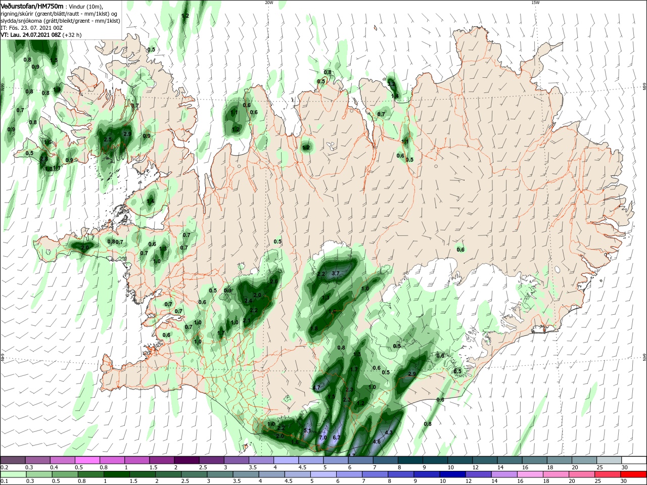Select upper snow scale swatch between 0.2 and 0.3
The height and width of the screenshot is (485, 647).
pos(13,460)
